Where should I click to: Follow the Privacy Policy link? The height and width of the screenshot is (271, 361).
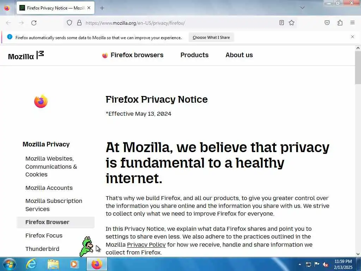pyautogui.click(x=146, y=245)
